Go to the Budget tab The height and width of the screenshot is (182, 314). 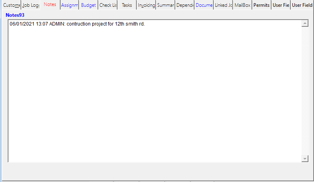click(x=88, y=5)
